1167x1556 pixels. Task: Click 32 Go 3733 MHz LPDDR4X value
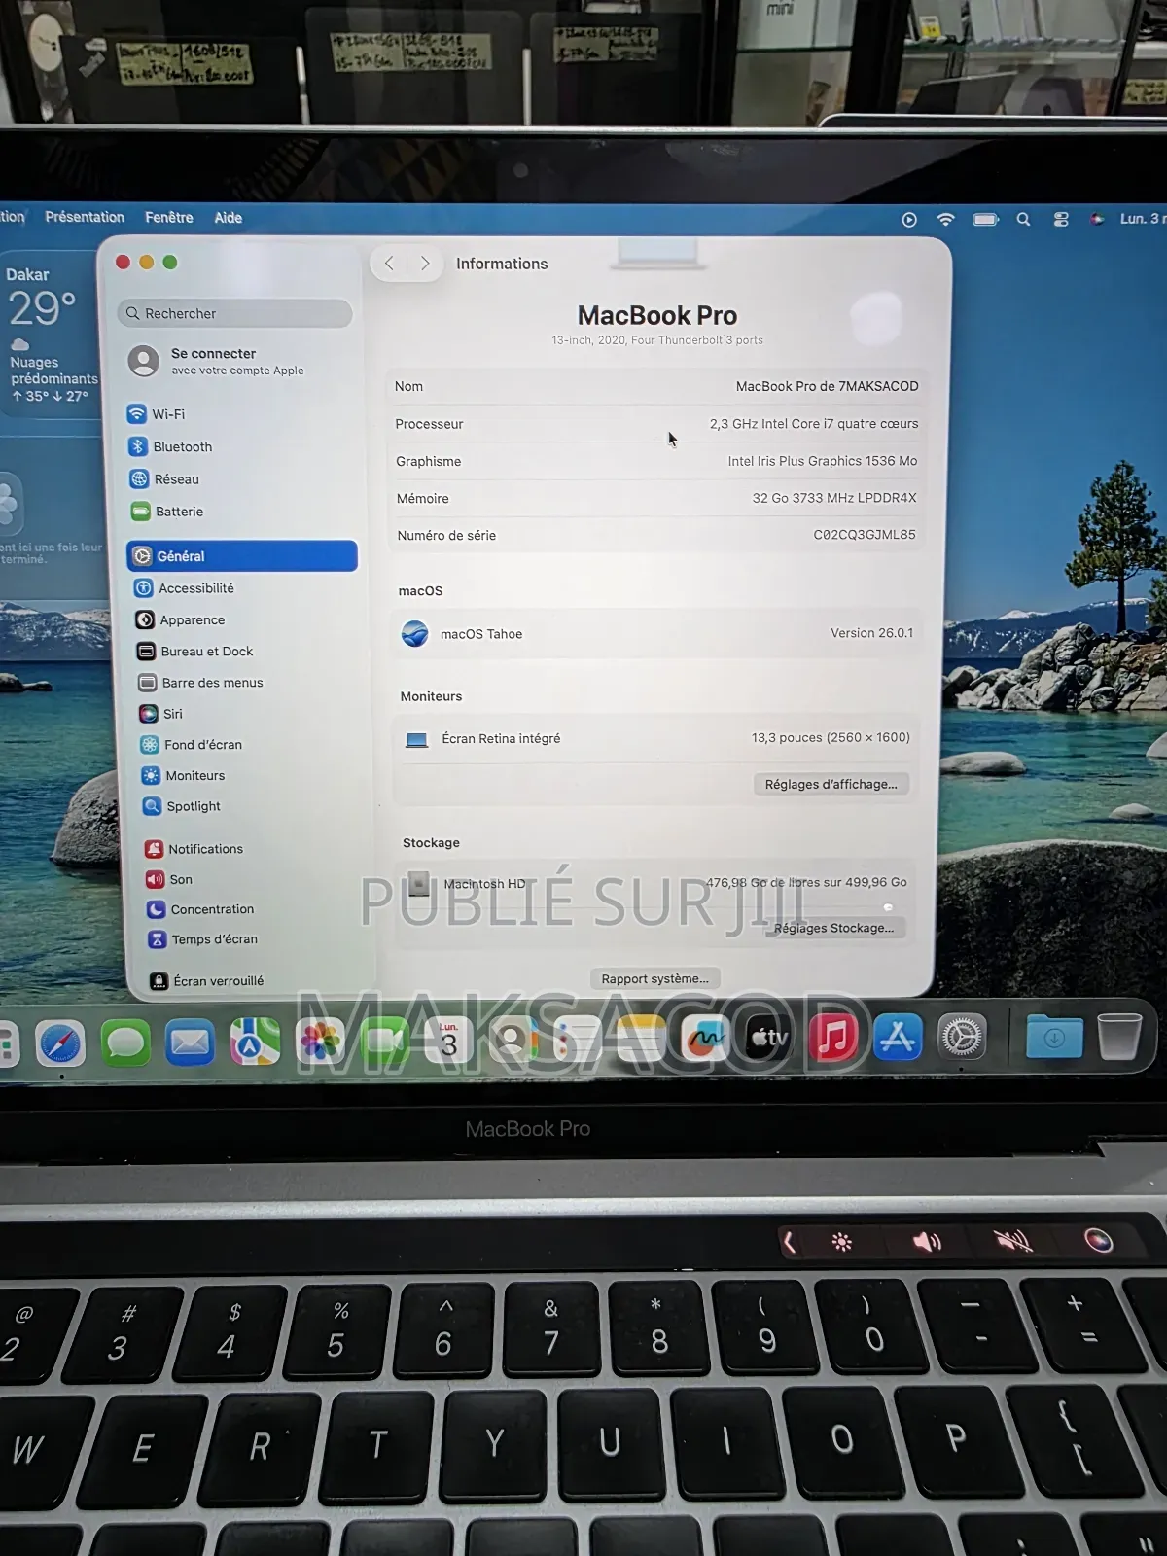click(834, 498)
